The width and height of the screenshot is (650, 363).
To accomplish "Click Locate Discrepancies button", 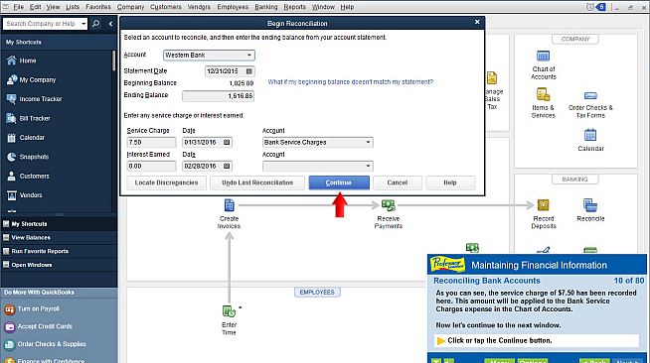I will point(166,182).
